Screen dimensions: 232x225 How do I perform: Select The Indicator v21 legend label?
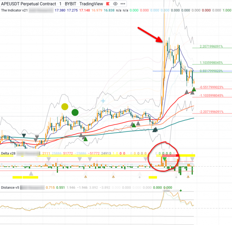[14, 10]
